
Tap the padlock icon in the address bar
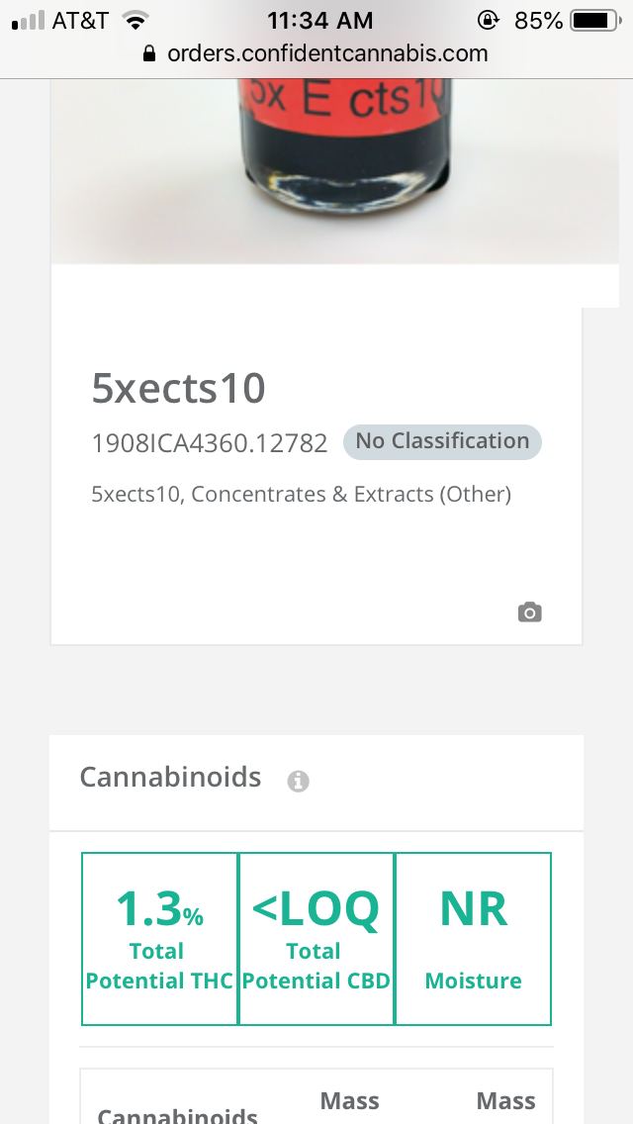pos(149,53)
